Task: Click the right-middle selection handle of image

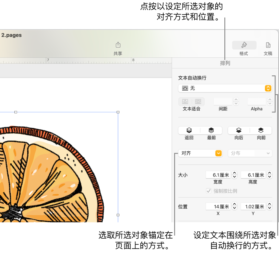Action: point(118,215)
